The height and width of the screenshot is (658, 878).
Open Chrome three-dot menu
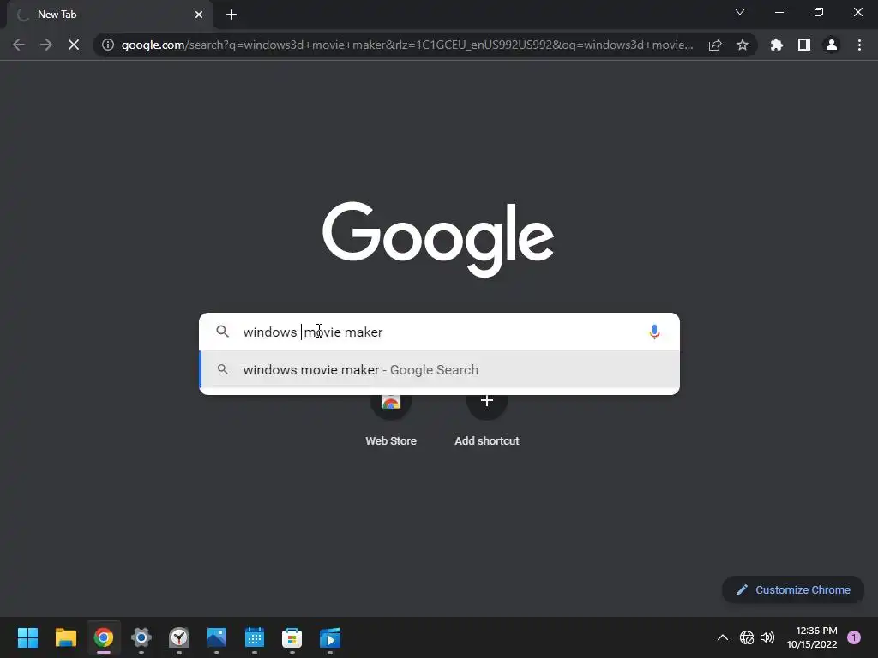tap(859, 45)
